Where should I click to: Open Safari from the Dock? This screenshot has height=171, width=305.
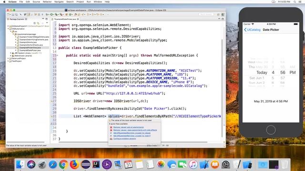click(53, 165)
